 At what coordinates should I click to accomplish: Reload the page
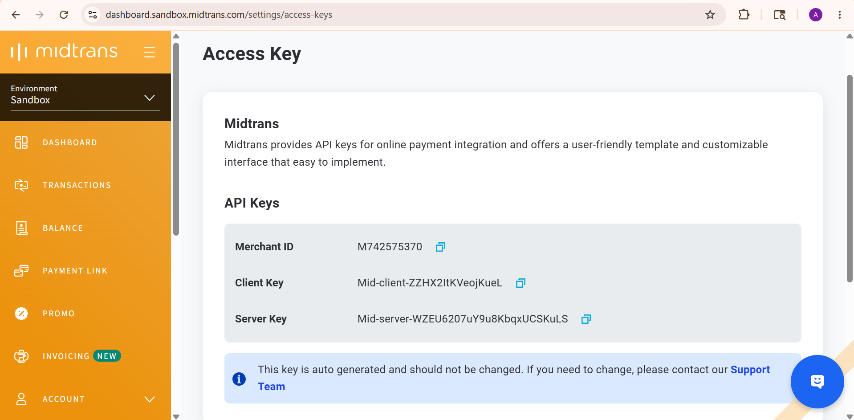point(64,15)
